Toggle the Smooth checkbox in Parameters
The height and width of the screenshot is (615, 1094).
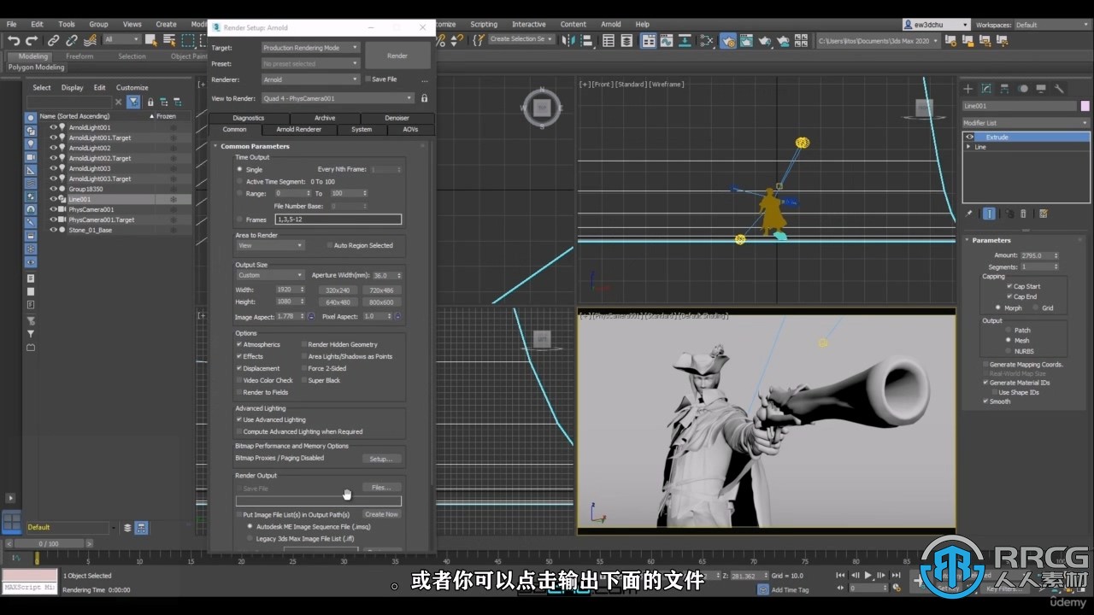tap(985, 401)
